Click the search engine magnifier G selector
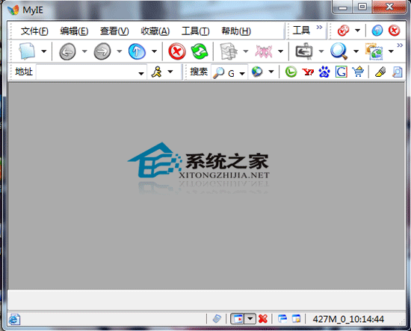 229,72
